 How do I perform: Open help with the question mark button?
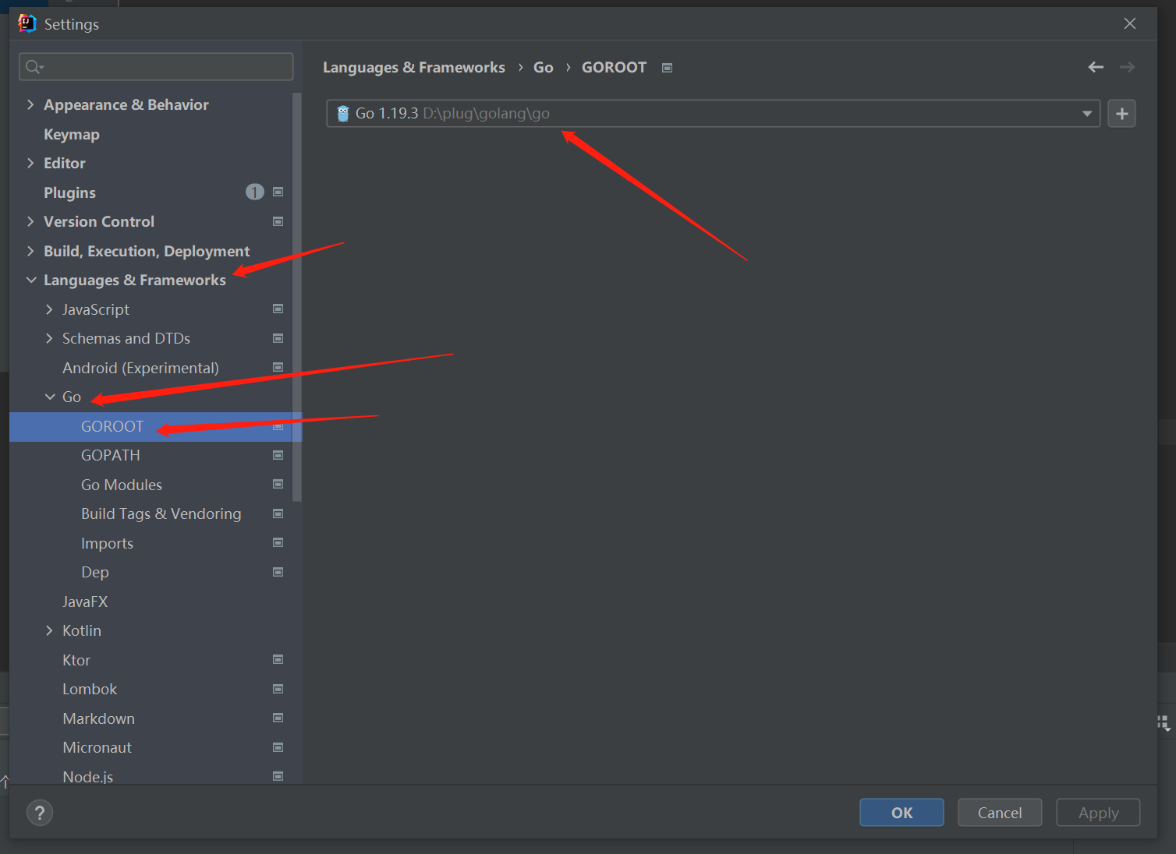tap(40, 813)
